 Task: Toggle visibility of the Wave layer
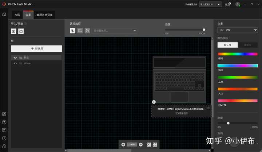(15, 63)
